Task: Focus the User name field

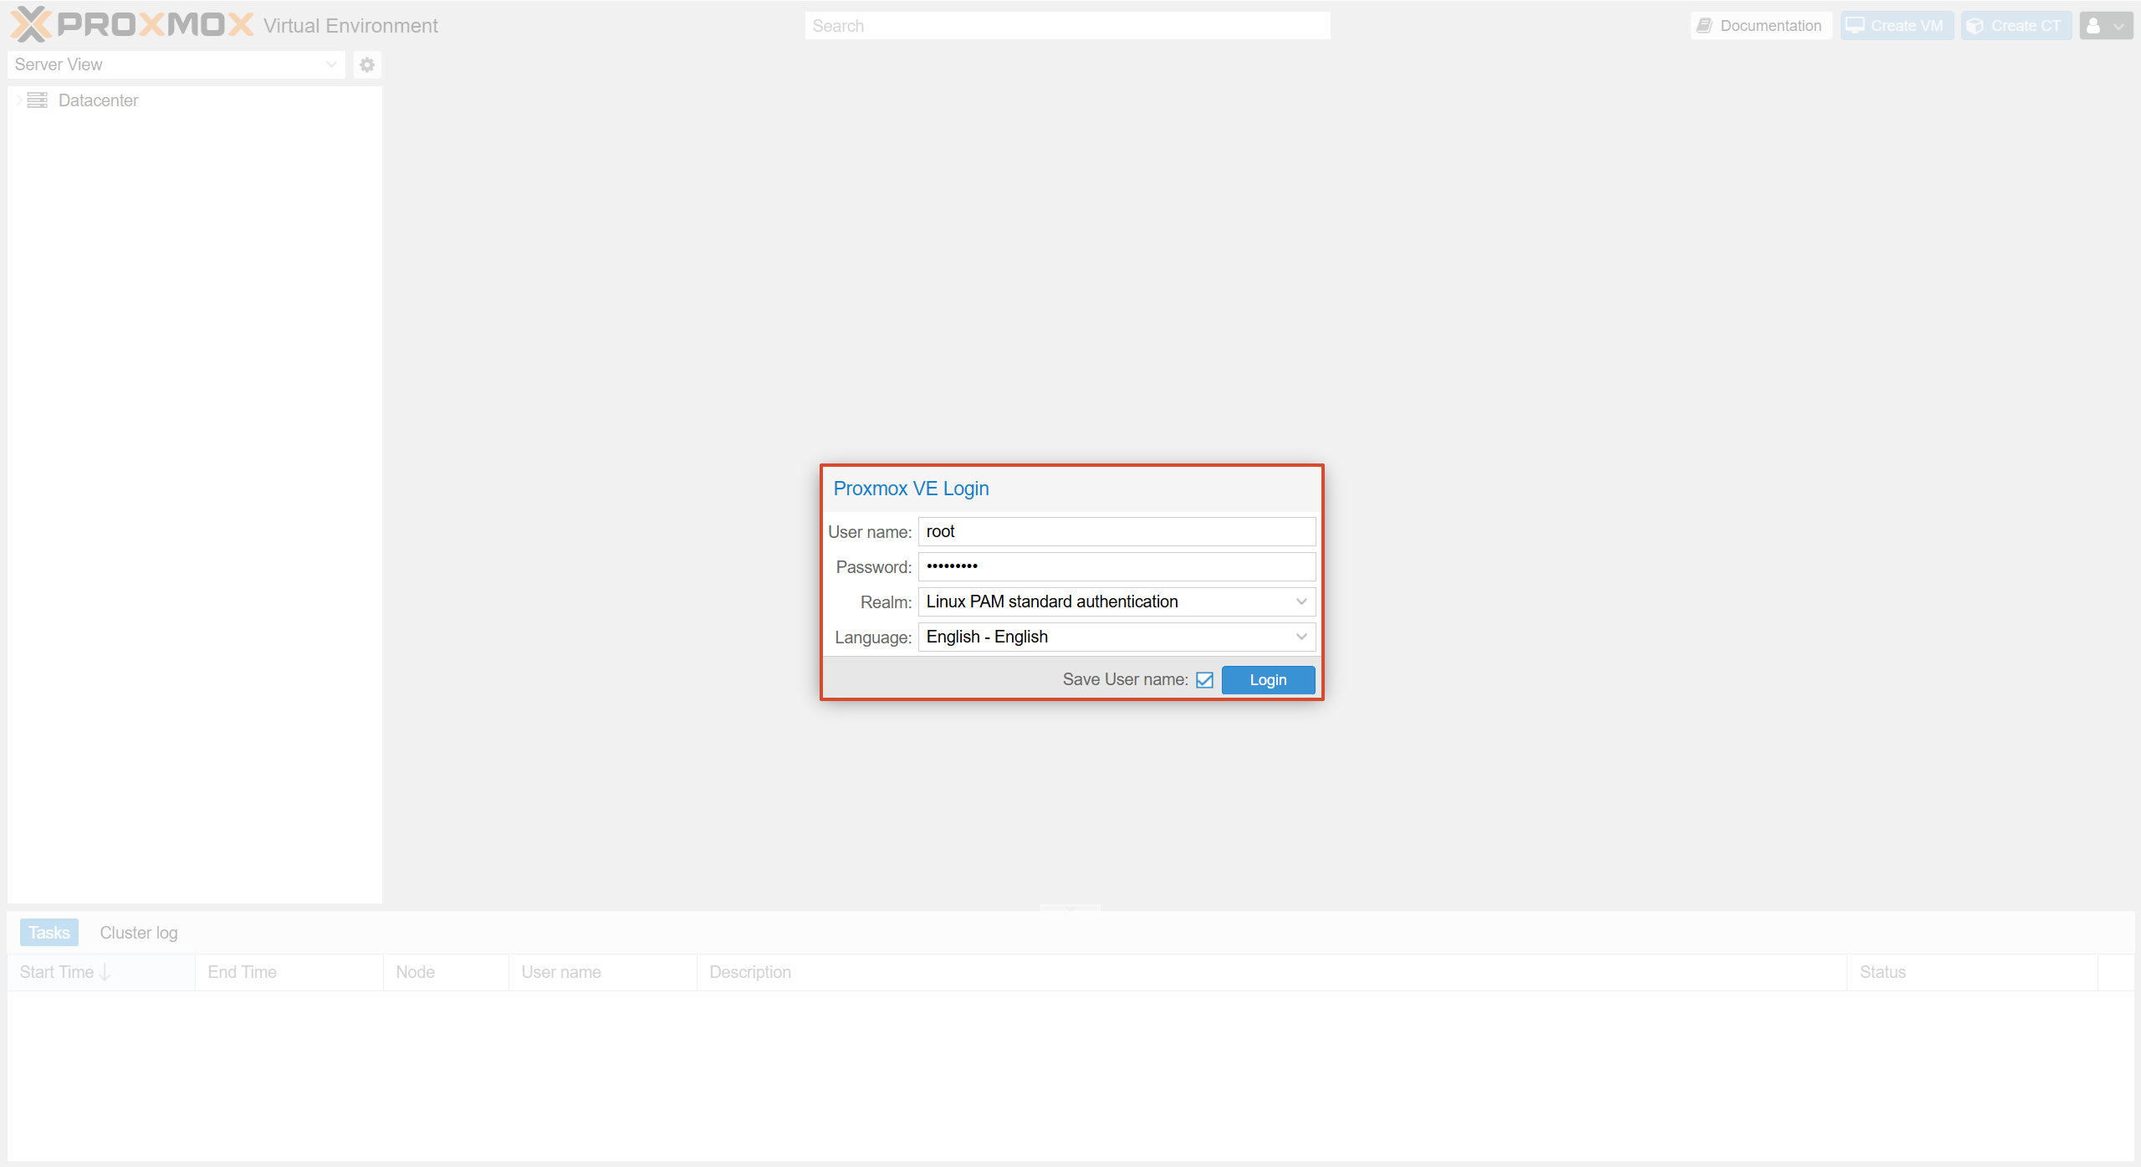Action: click(x=1116, y=531)
